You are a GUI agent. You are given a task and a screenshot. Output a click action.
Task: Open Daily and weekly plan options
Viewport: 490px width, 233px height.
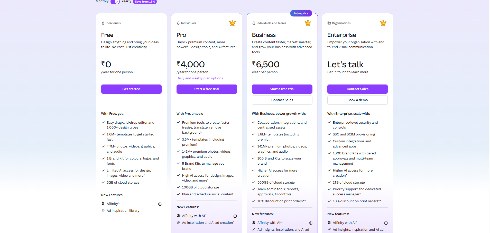pyautogui.click(x=200, y=78)
